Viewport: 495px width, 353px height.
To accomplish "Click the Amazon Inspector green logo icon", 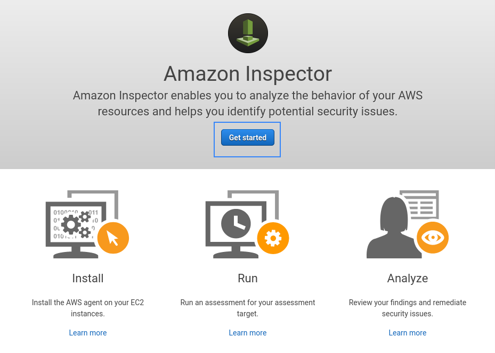I will [248, 33].
